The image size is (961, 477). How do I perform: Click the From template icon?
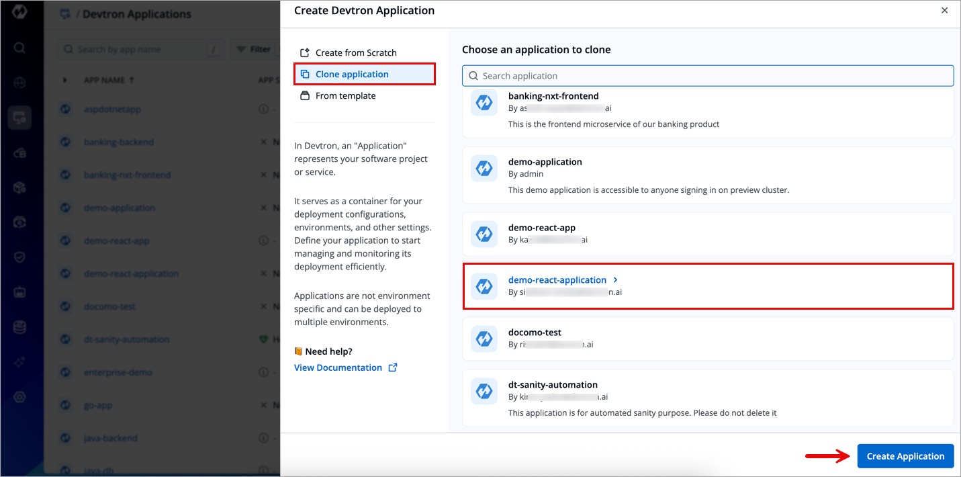305,95
